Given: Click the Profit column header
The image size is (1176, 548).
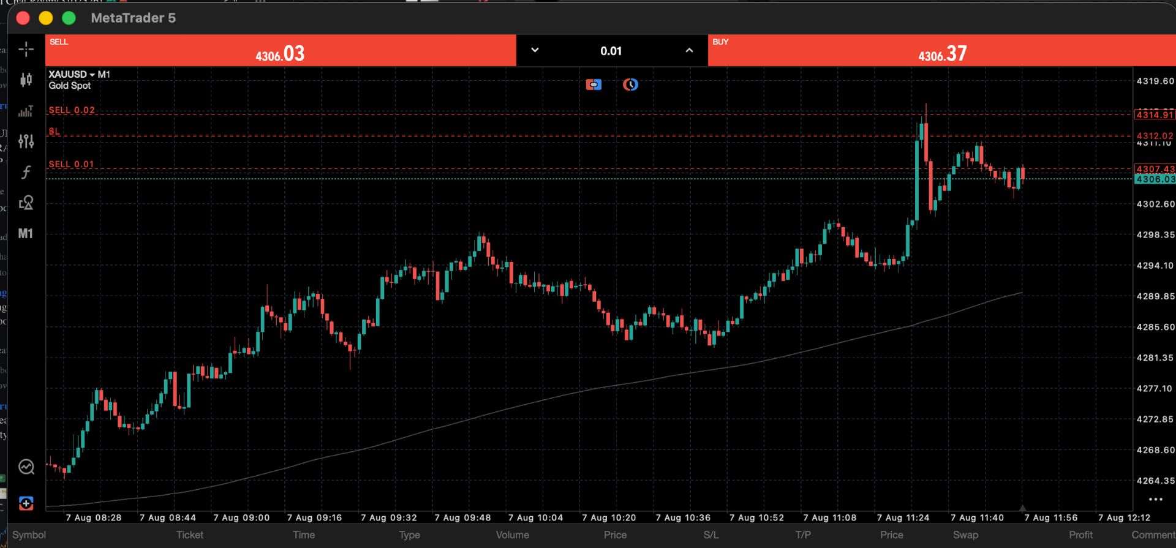Looking at the screenshot, I should [x=1080, y=535].
